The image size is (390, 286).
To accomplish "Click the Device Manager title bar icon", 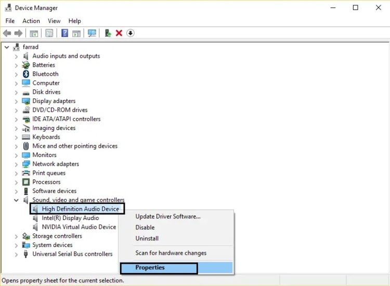I will pyautogui.click(x=8, y=8).
